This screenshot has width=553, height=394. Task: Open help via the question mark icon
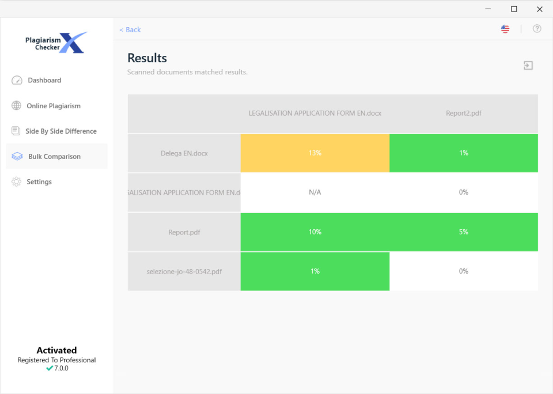[x=537, y=28]
